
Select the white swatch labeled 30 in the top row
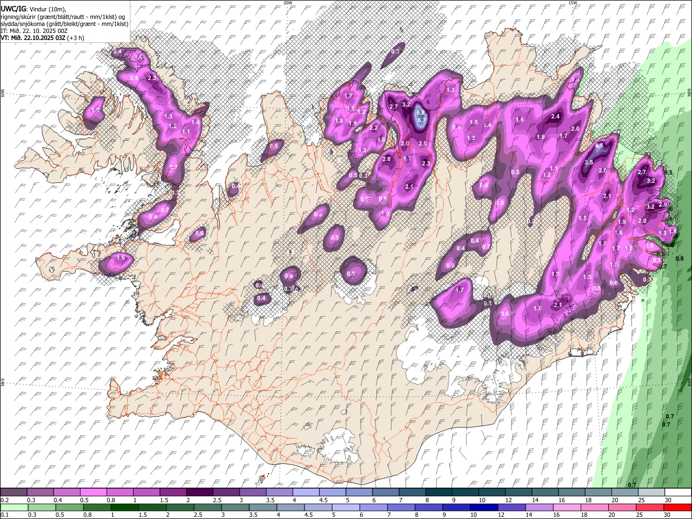pyautogui.click(x=678, y=493)
